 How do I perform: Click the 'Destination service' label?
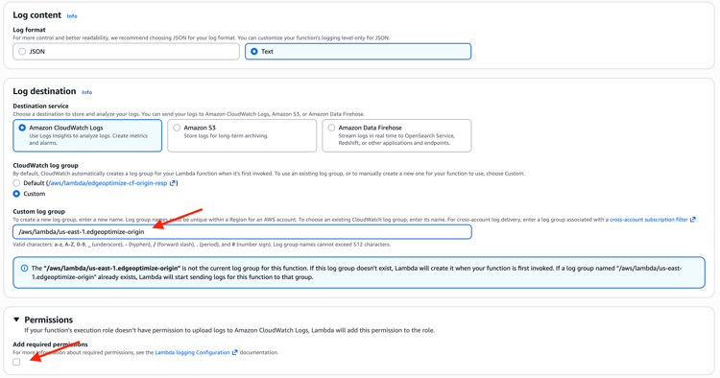click(40, 106)
